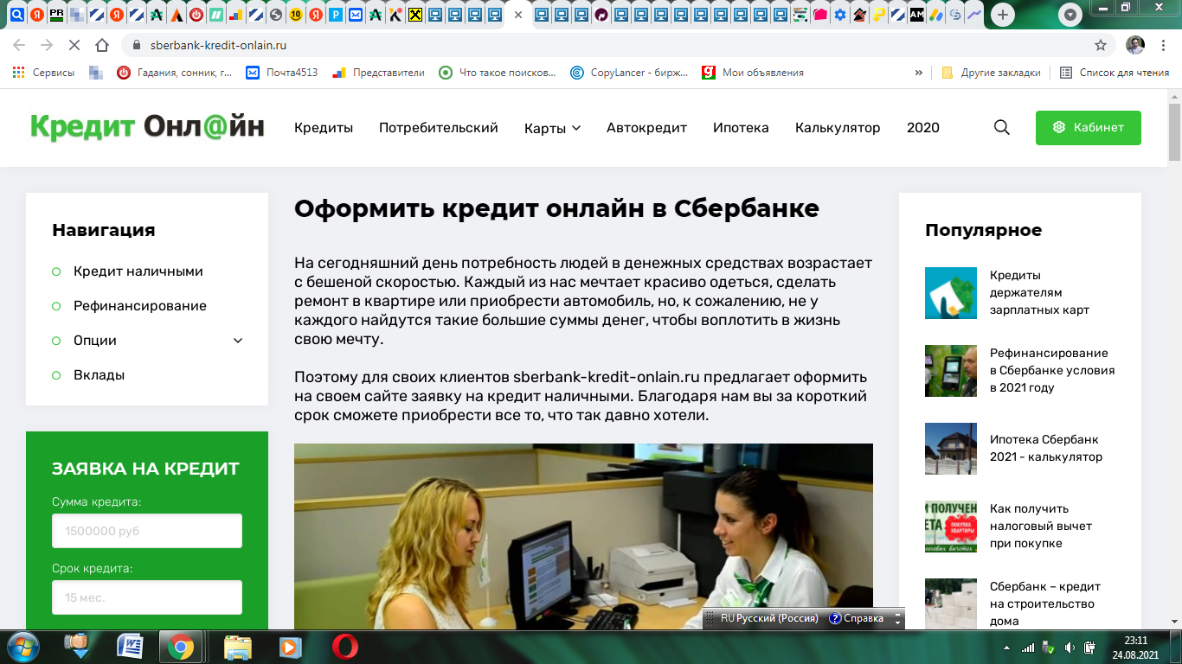Image resolution: width=1182 pixels, height=664 pixels.
Task: Open the Что такое поисков... bookmark
Action: point(498,73)
